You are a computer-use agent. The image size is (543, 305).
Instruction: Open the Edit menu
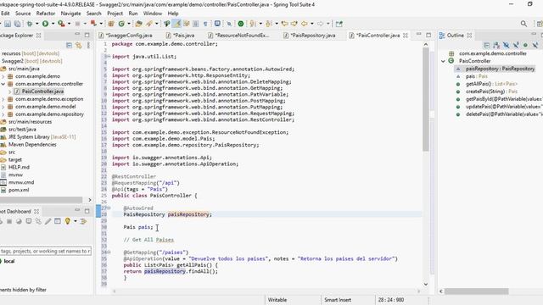point(5,14)
